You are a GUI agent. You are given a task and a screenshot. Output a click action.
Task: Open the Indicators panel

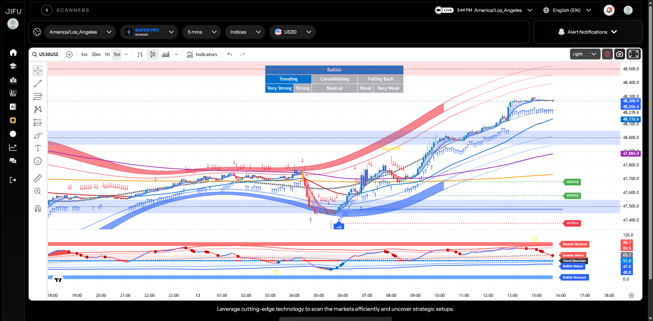tap(202, 54)
